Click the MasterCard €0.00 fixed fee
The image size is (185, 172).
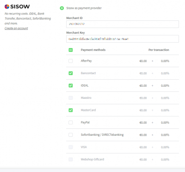click(143, 110)
